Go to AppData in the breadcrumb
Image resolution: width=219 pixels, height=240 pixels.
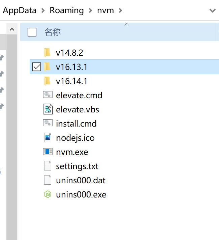(x=20, y=10)
